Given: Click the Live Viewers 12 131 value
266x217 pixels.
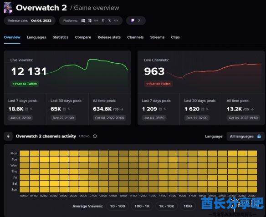Looking at the screenshot, I should [x=29, y=71].
